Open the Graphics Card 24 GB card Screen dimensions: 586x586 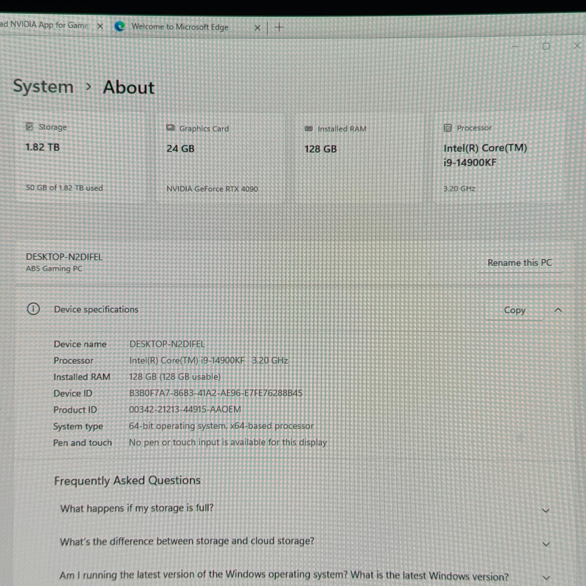221,158
